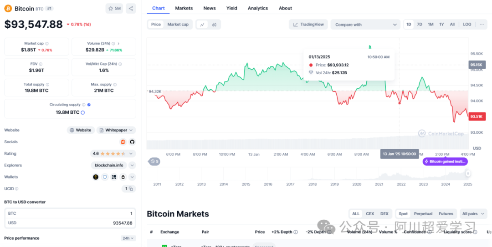
Task: Select Perpetual market type
Action: coord(423,214)
